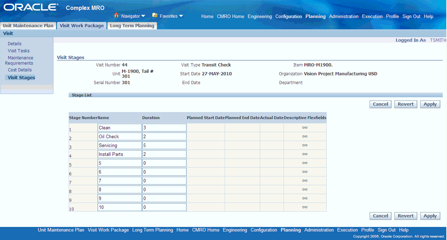Open descriptive flexfields icon for stage 6
447x240 pixels.
coord(305,172)
